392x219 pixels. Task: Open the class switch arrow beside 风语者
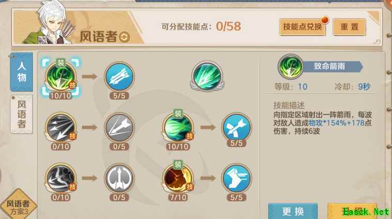[124, 37]
